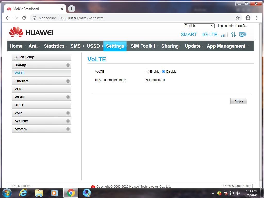The width and height of the screenshot is (264, 198).
Task: Go to the SMS tab
Action: click(76, 46)
